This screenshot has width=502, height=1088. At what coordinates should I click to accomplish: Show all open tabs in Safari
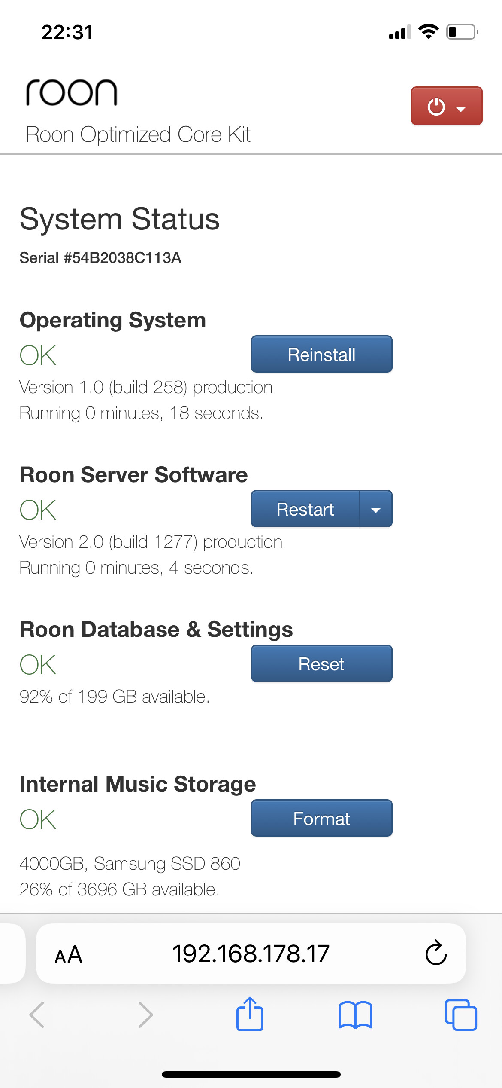click(461, 1015)
